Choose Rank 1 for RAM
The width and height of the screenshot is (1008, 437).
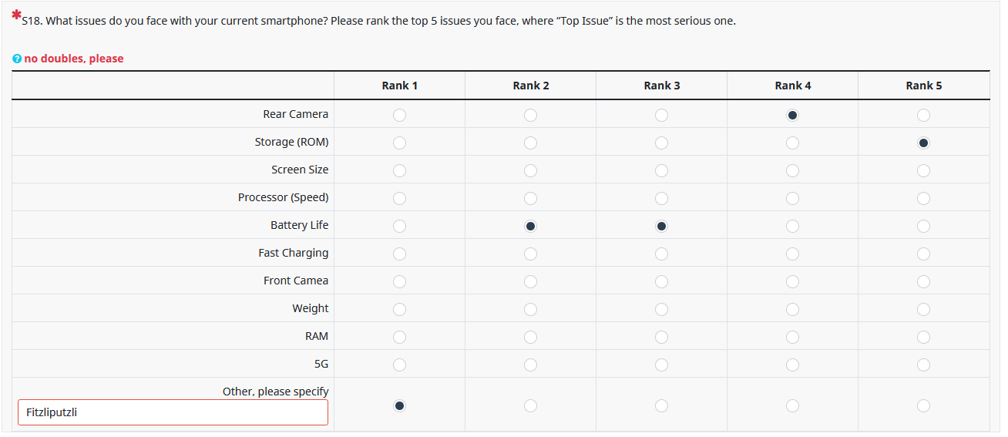click(x=399, y=337)
